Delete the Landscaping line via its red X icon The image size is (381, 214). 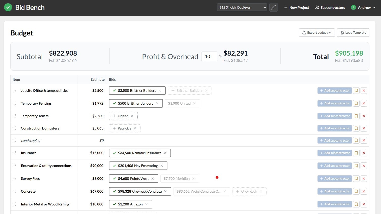pos(364,140)
